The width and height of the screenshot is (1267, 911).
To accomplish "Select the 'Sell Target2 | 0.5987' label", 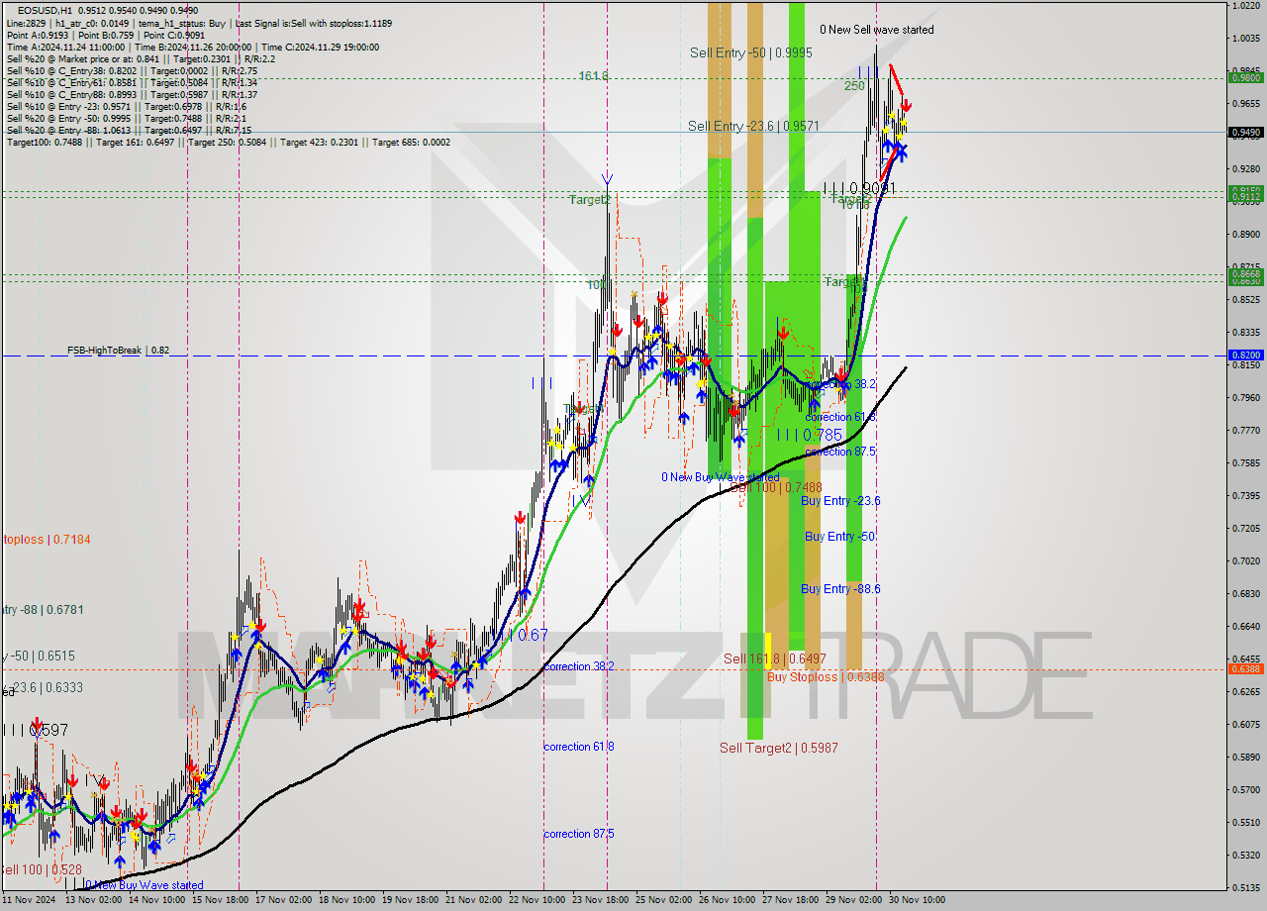I will point(778,748).
